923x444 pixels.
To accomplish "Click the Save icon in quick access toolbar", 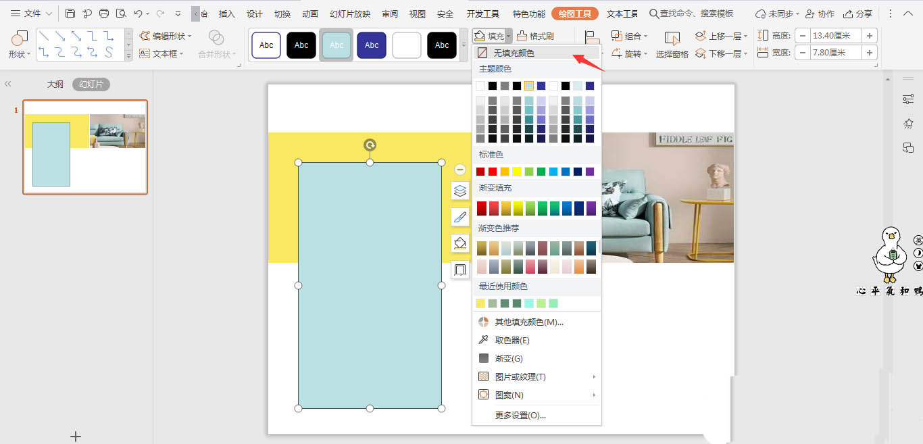I will (x=70, y=14).
